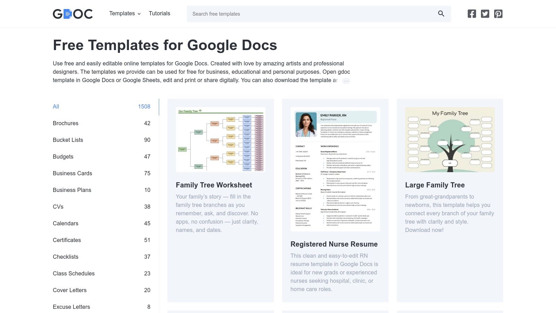
Task: Open the Family Tree Worksheet thumbnail
Action: coord(221,139)
